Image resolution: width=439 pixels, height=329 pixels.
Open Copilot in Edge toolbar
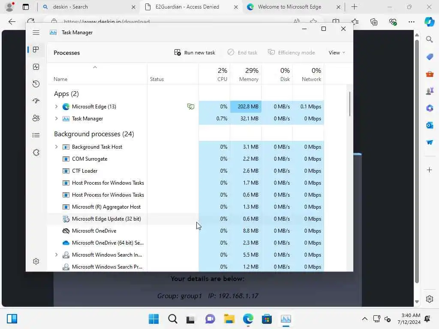[x=429, y=21]
